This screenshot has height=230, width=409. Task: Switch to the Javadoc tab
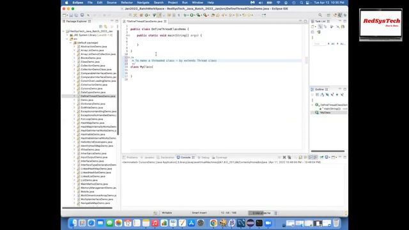click(x=148, y=158)
